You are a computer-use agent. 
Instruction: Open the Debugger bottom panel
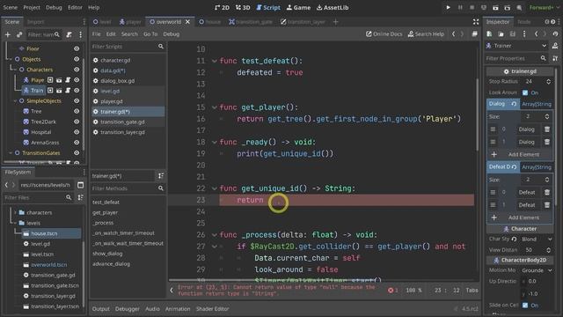(127, 309)
